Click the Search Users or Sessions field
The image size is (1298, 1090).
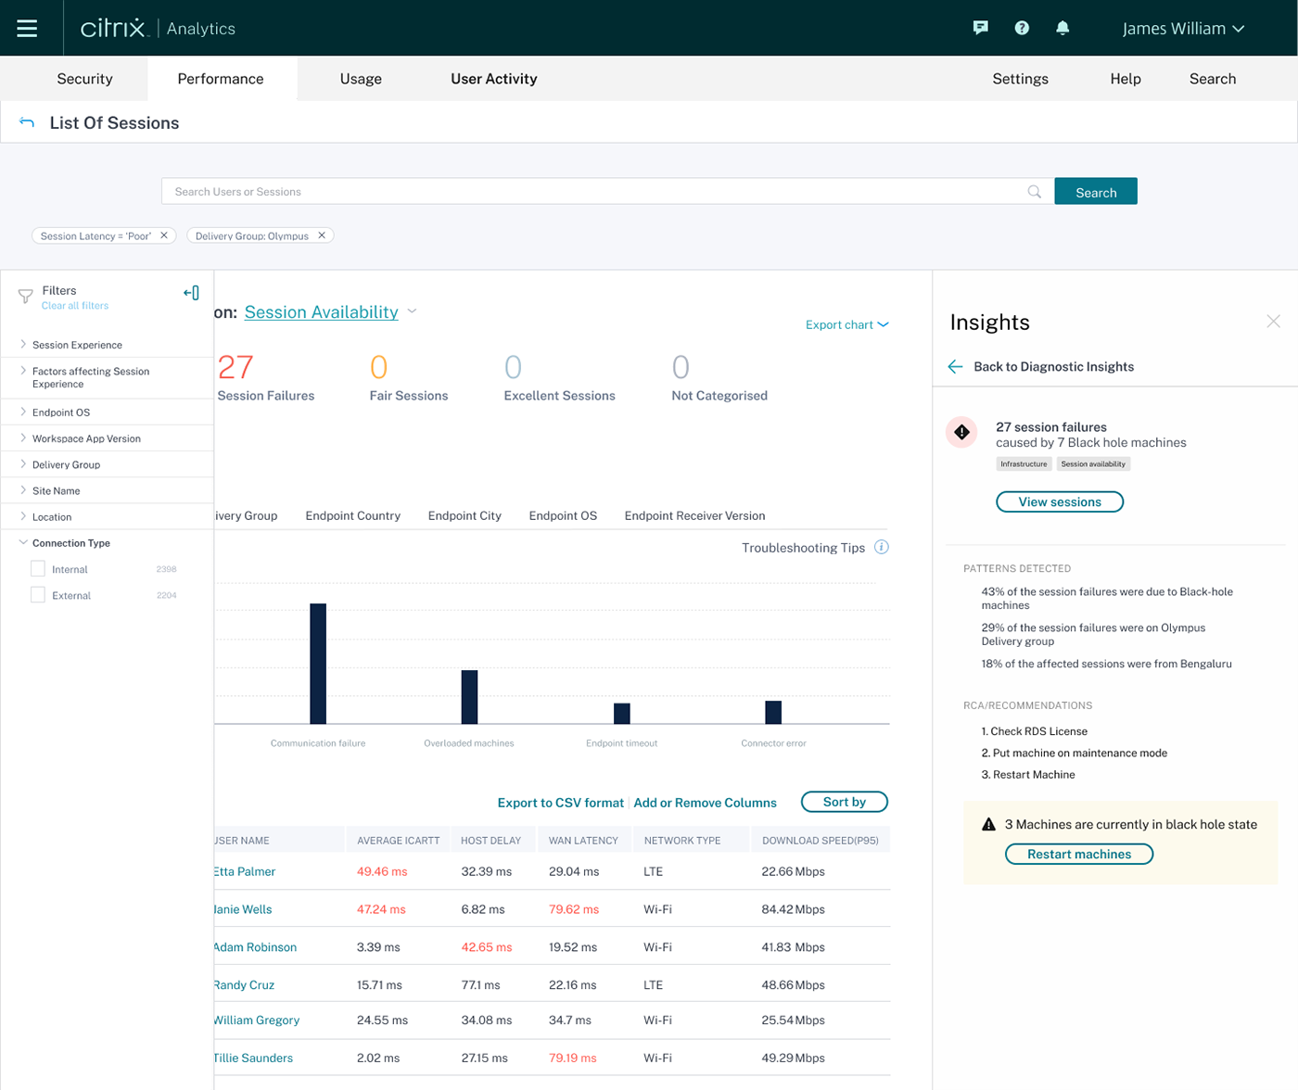coord(593,192)
